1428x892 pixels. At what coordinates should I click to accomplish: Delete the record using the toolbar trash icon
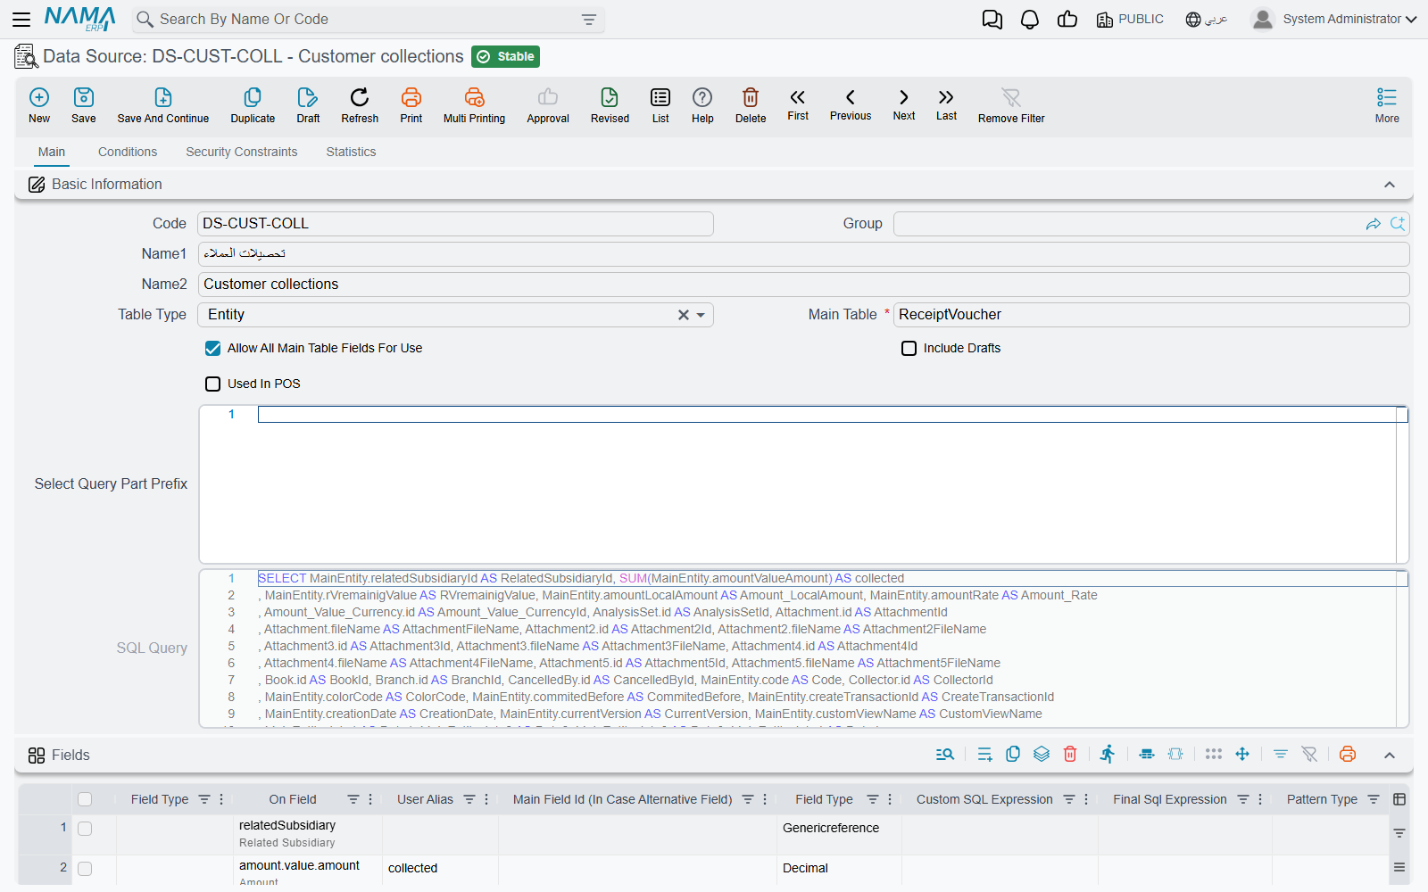click(751, 104)
